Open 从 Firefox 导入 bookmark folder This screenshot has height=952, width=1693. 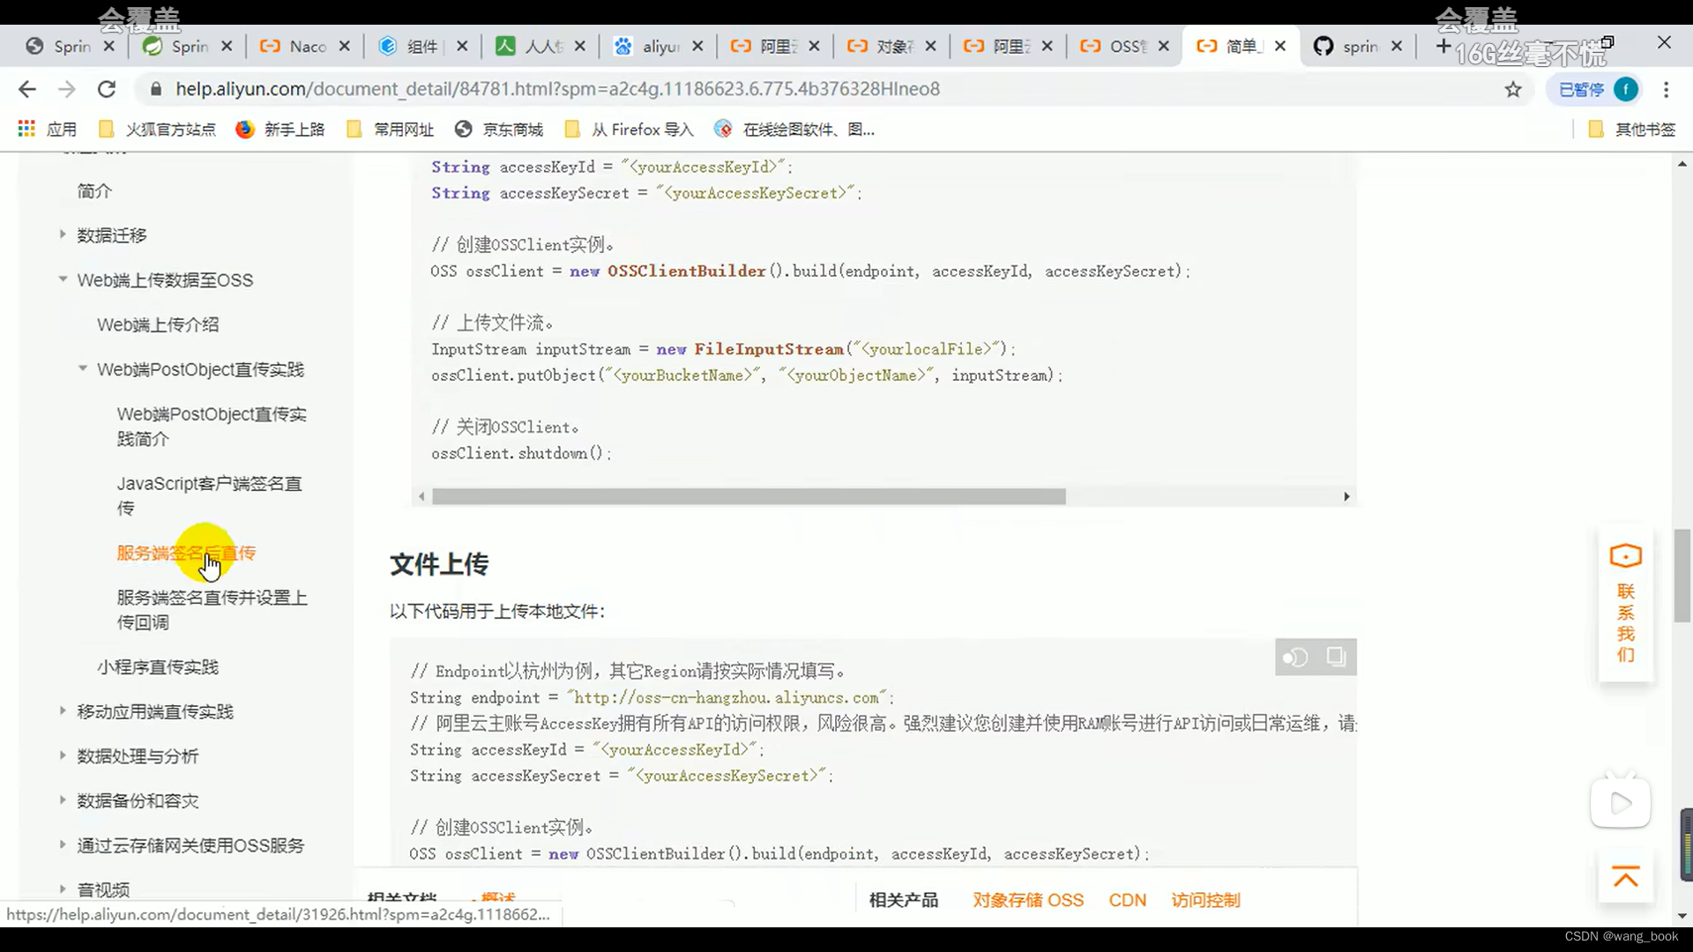(x=630, y=130)
